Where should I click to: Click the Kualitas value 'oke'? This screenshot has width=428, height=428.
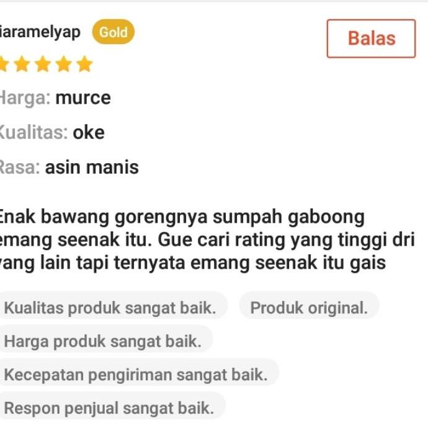pyautogui.click(x=89, y=133)
